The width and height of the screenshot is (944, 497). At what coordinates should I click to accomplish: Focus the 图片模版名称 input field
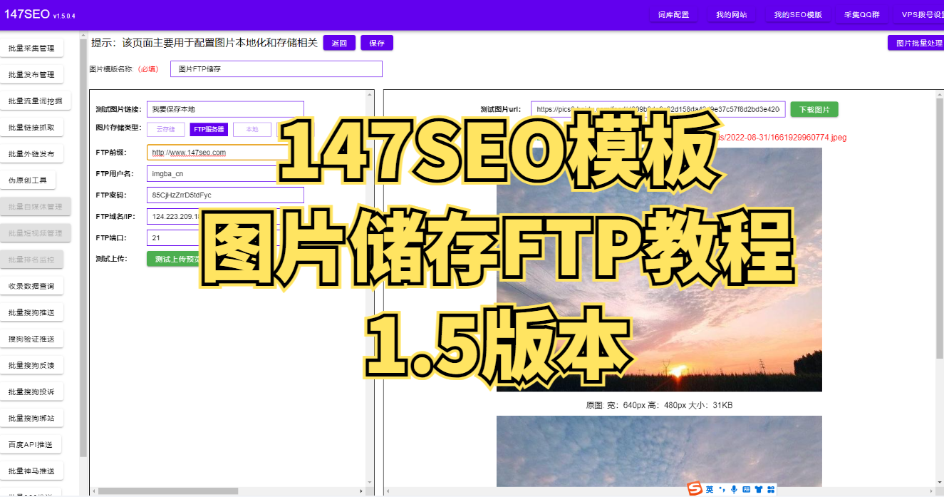pos(276,69)
